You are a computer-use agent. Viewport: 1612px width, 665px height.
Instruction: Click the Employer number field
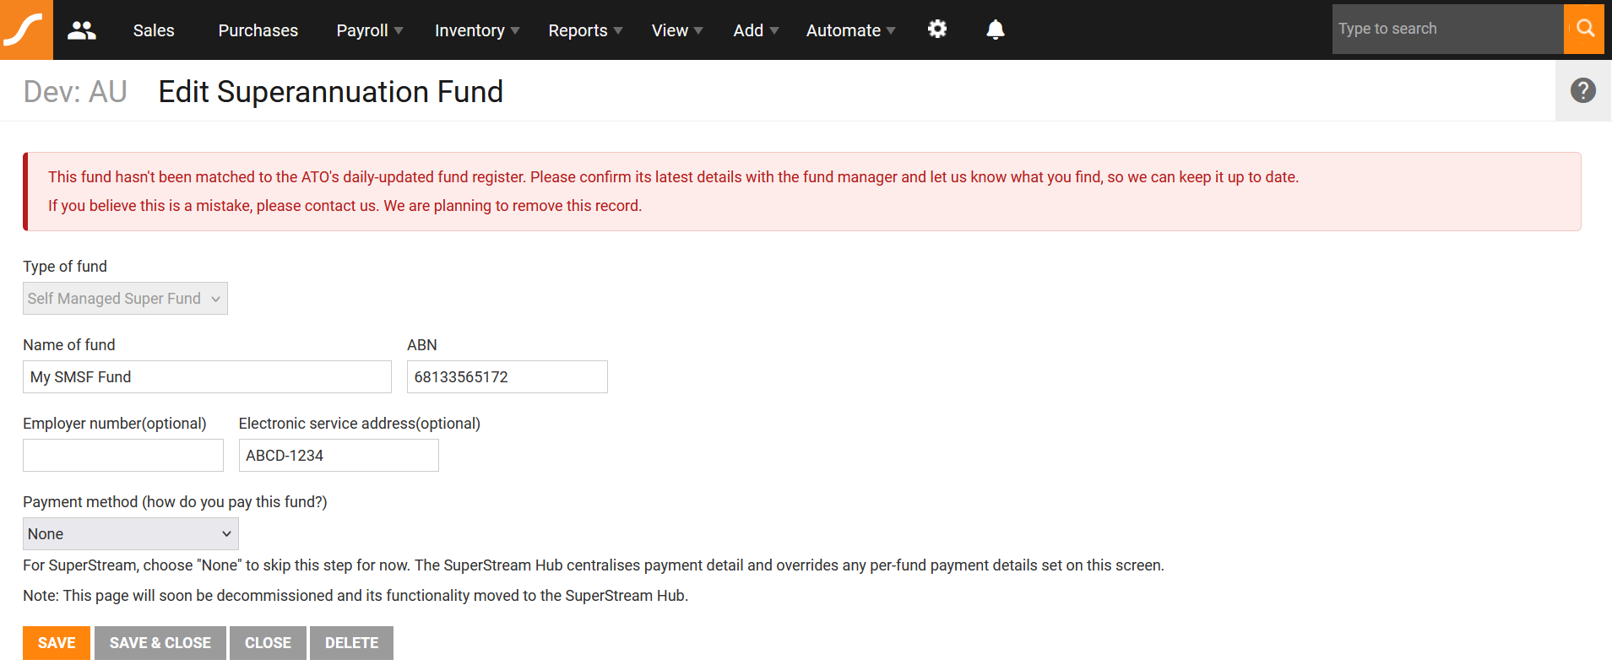pos(123,456)
